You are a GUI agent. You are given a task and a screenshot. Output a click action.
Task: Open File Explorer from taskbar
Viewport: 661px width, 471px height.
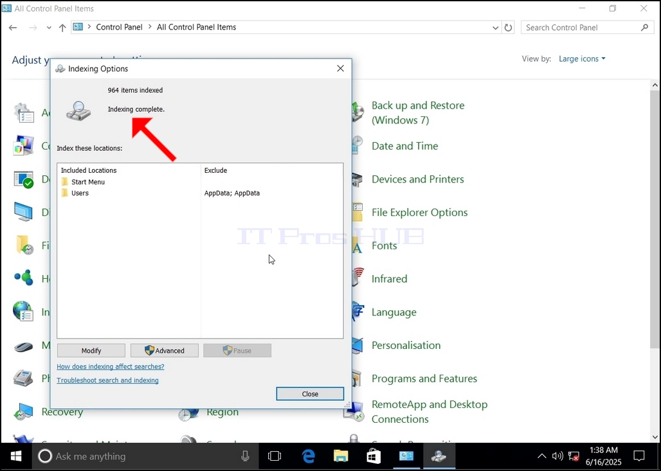point(341,456)
